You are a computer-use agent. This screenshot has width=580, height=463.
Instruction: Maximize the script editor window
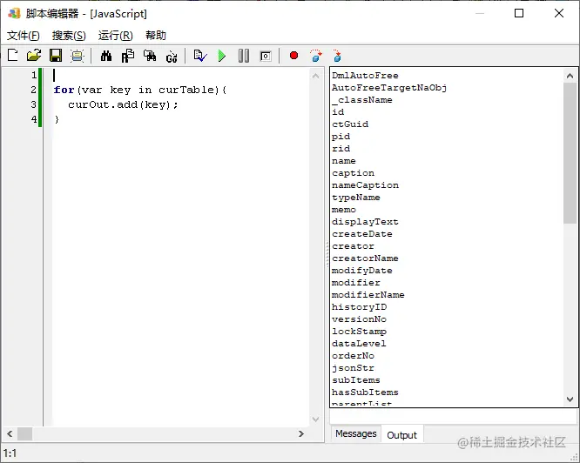(x=519, y=13)
